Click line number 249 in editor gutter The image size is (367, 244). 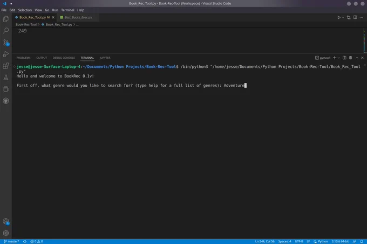click(x=23, y=31)
